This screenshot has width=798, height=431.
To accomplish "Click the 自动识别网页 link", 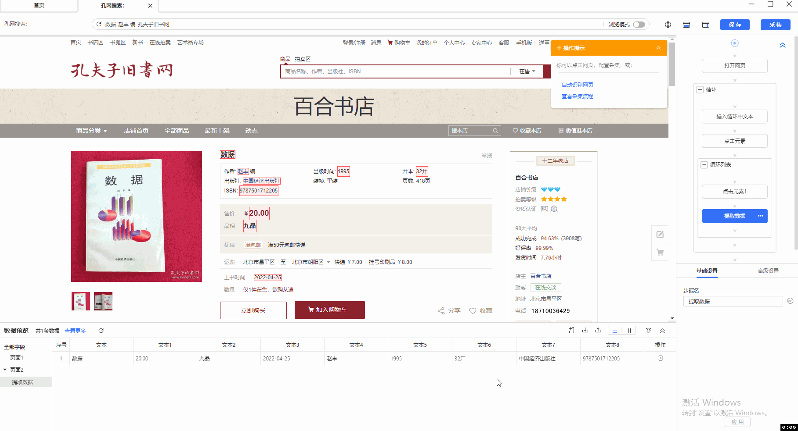I will click(x=578, y=85).
